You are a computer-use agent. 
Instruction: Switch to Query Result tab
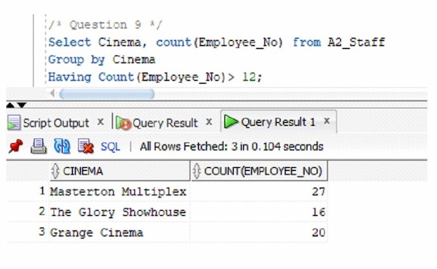coord(165,123)
